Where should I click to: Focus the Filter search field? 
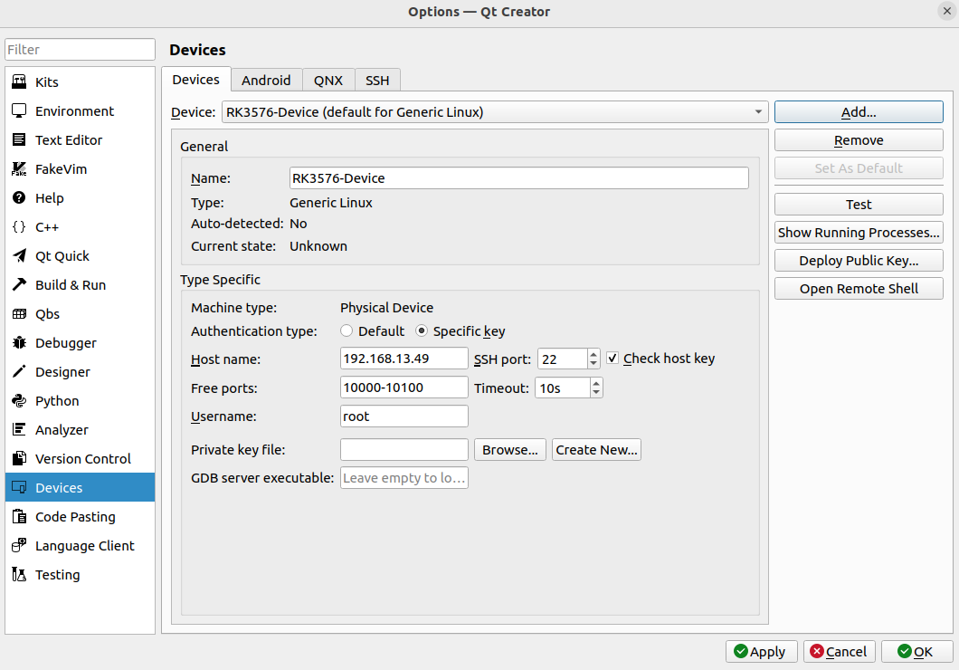pyautogui.click(x=81, y=50)
